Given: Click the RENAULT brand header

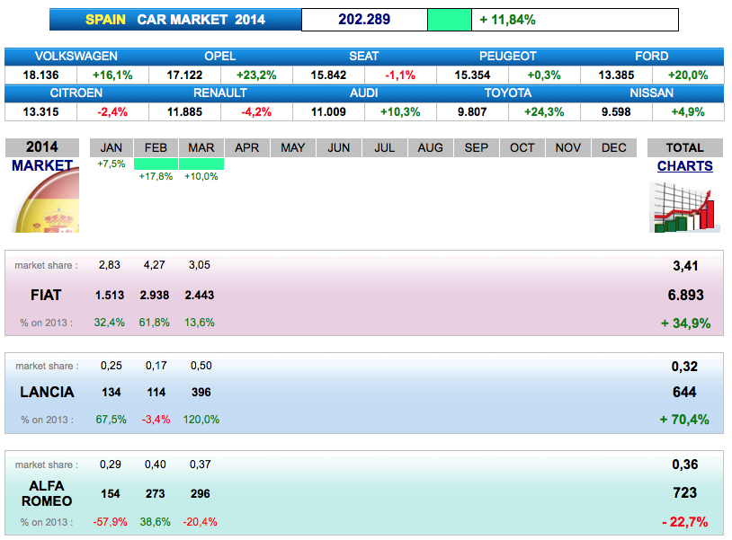Looking at the screenshot, I should click(220, 93).
